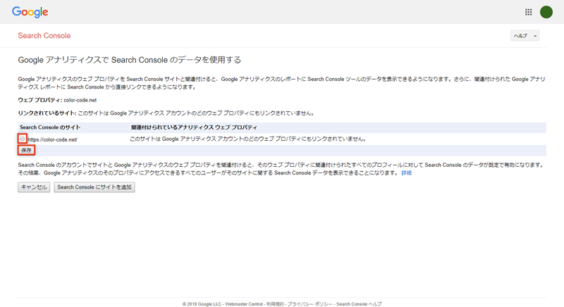
Task: Open Search Console ヘルプ footer link
Action: [359, 304]
